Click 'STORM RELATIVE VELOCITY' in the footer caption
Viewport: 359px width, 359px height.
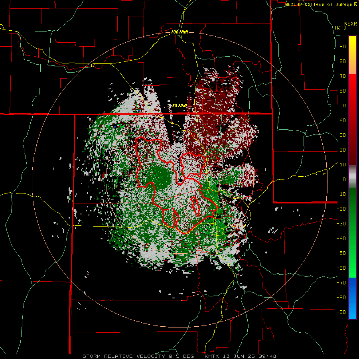tap(124, 356)
